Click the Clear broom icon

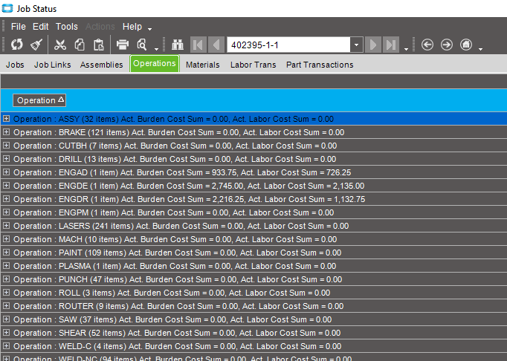(x=36, y=45)
